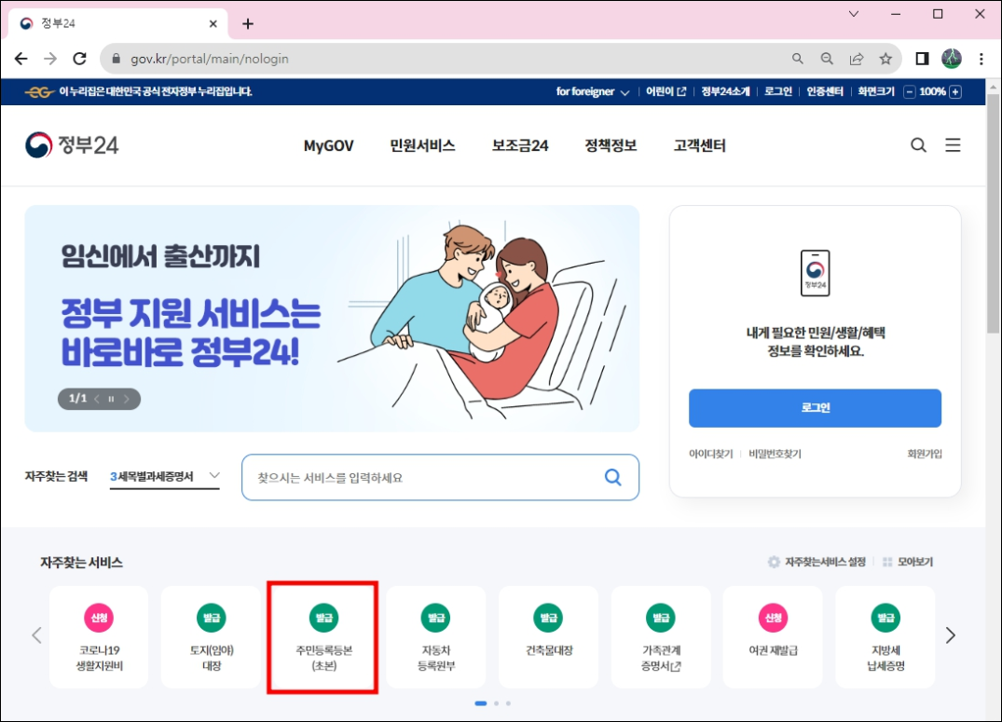Open 회원가입 link
This screenshot has height=722, width=1002.
coord(925,454)
